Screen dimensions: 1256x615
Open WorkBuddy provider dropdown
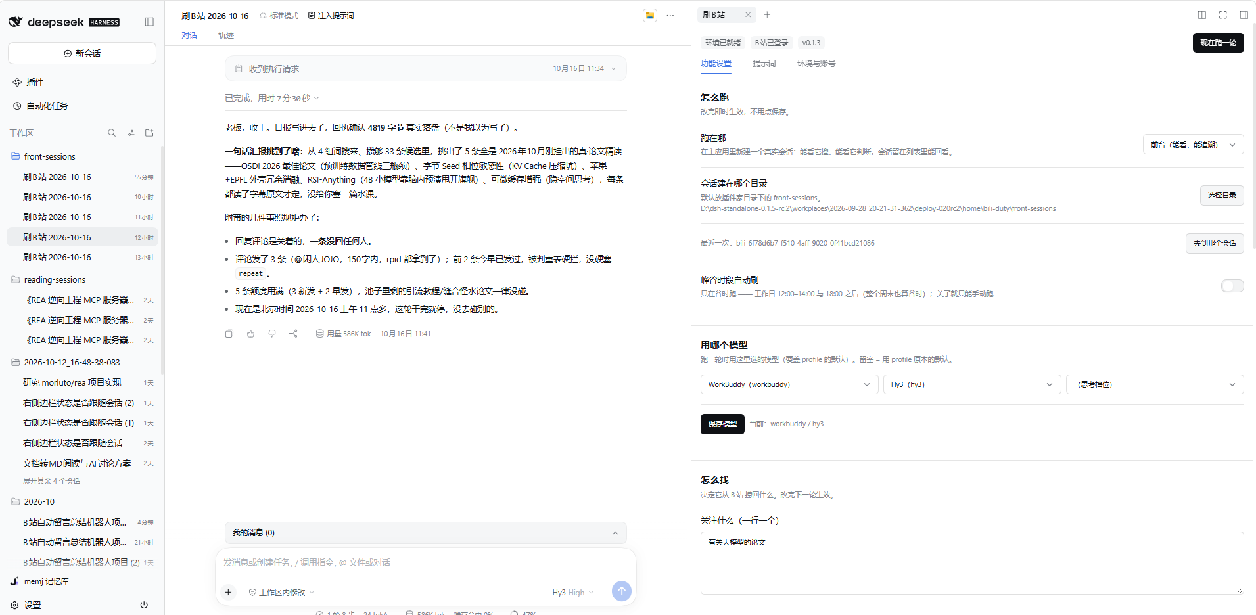(789, 384)
